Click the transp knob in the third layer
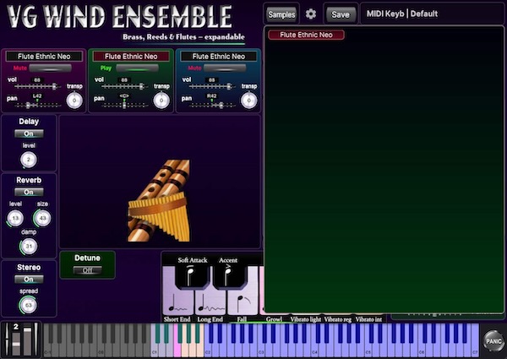Screen dimensions: 507x359 [249, 101]
